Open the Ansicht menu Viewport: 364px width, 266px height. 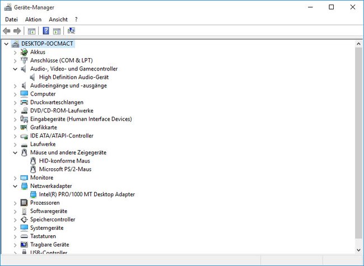pyautogui.click(x=58, y=20)
